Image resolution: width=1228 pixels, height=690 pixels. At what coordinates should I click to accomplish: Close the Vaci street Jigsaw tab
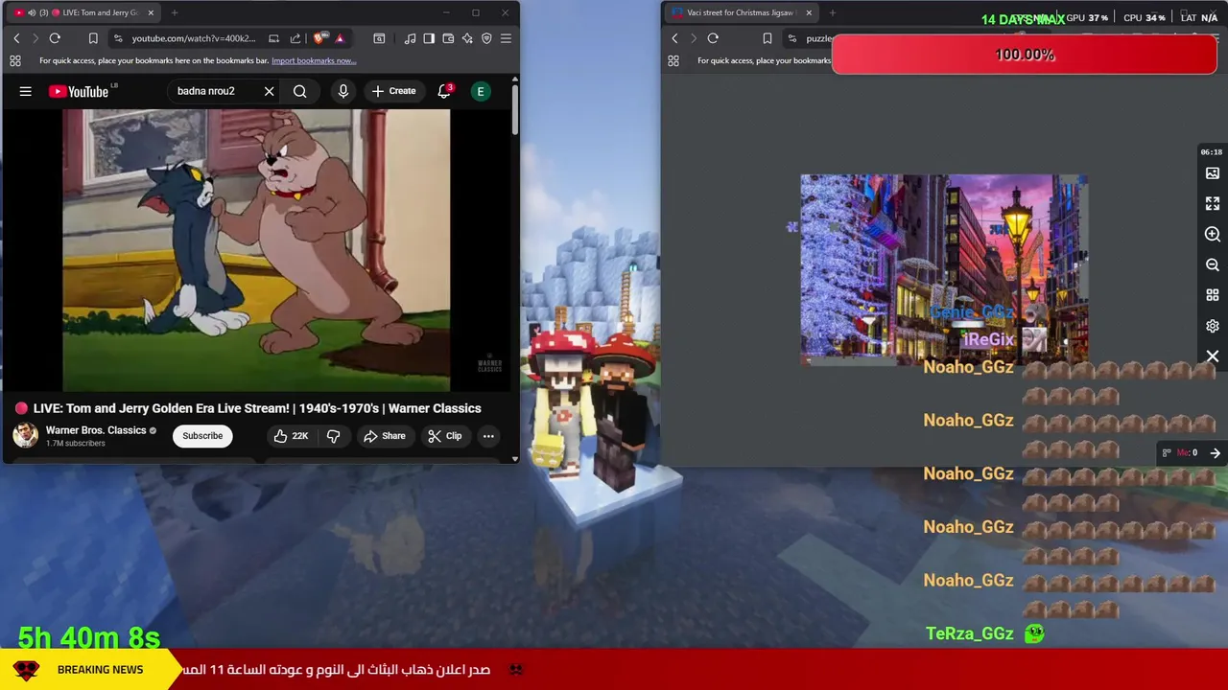(x=809, y=12)
